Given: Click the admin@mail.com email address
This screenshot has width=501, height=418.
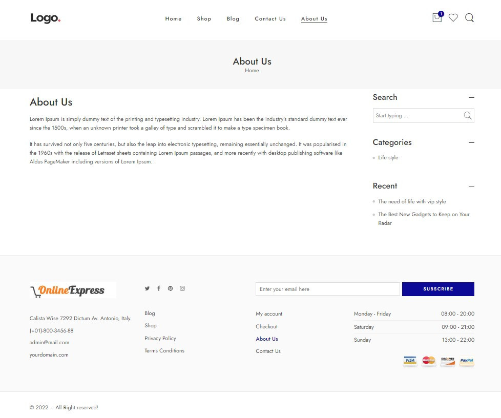Looking at the screenshot, I should tap(49, 342).
